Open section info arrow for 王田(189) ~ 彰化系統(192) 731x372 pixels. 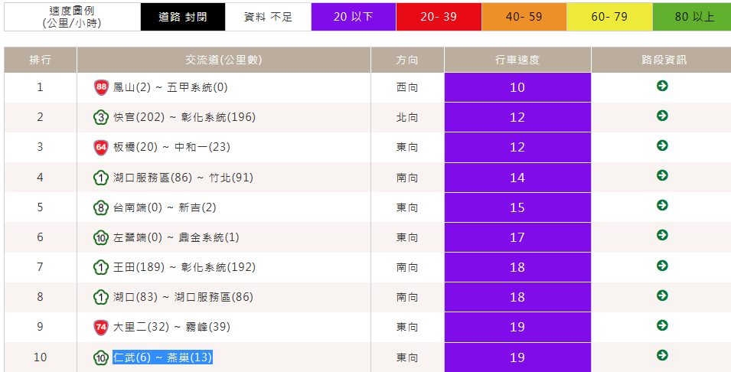coord(662,266)
